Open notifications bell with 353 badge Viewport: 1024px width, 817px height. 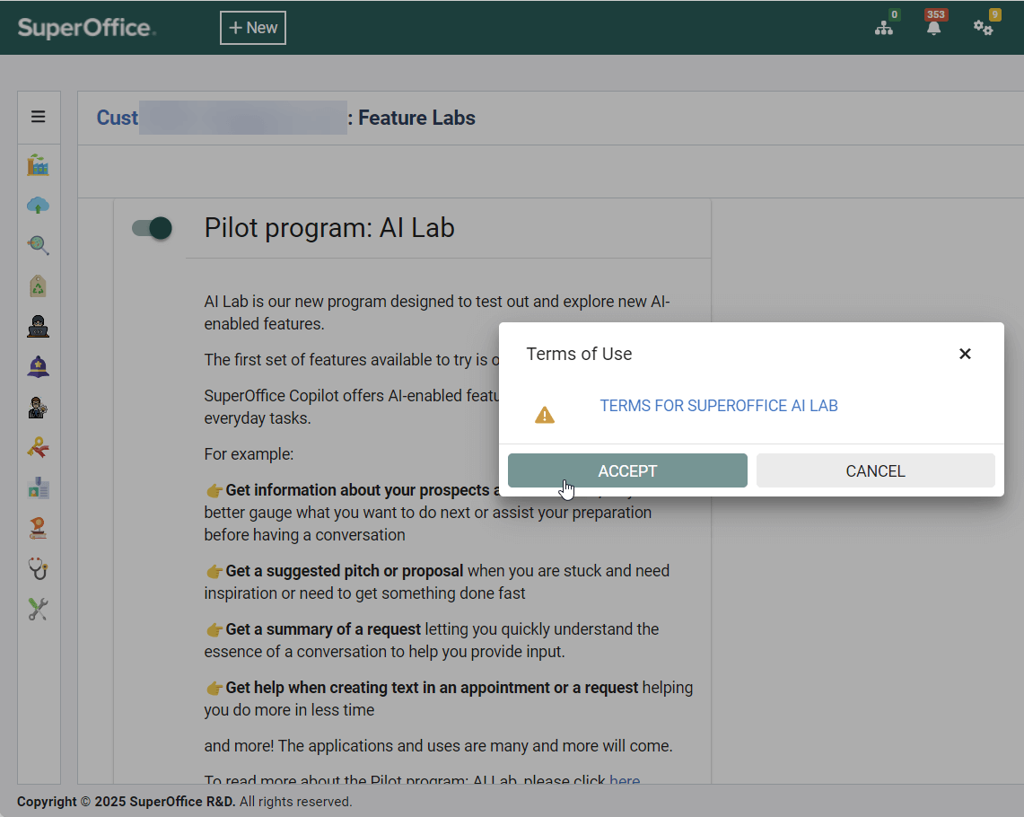934,28
